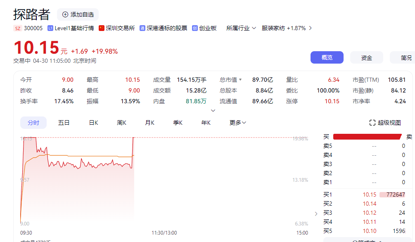The height and width of the screenshot is (242, 415).
Task: Click the 市盈(TTM) value 105.81
Action: click(397, 80)
